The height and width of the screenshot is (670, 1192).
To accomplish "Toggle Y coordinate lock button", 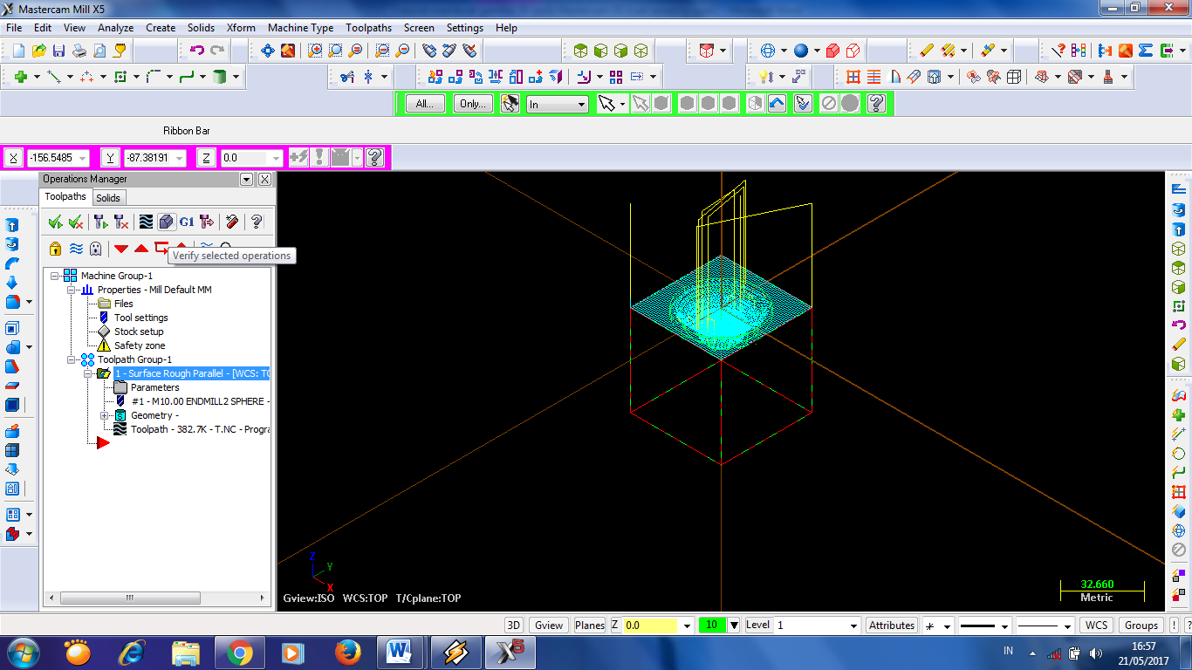I will [x=110, y=158].
